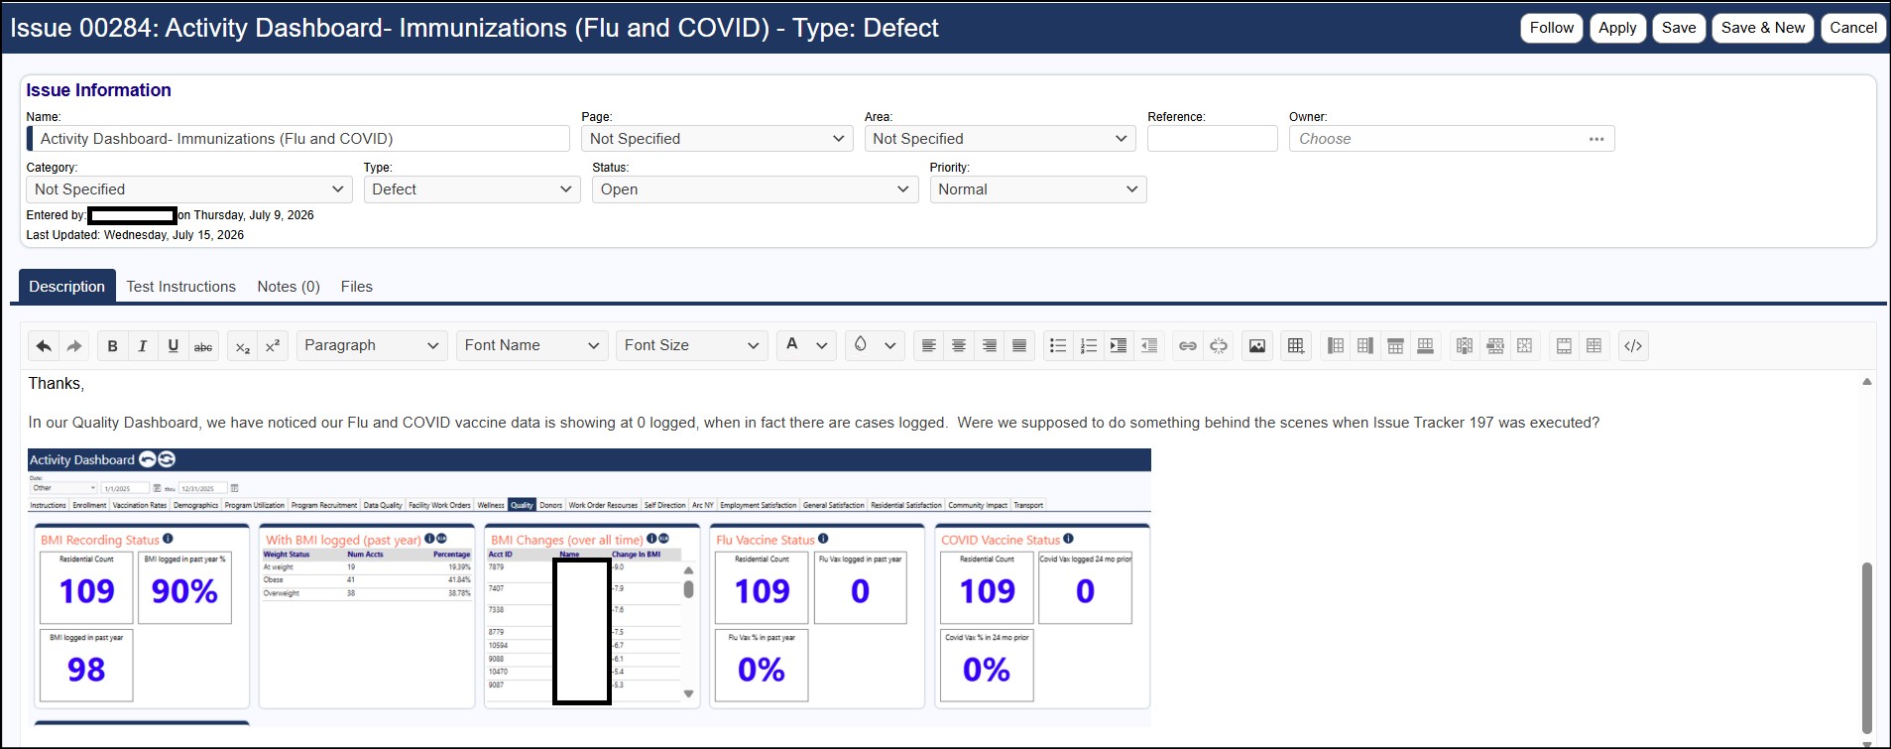Open the Font Size dropdown
Screen dimensions: 1891x749
point(691,346)
